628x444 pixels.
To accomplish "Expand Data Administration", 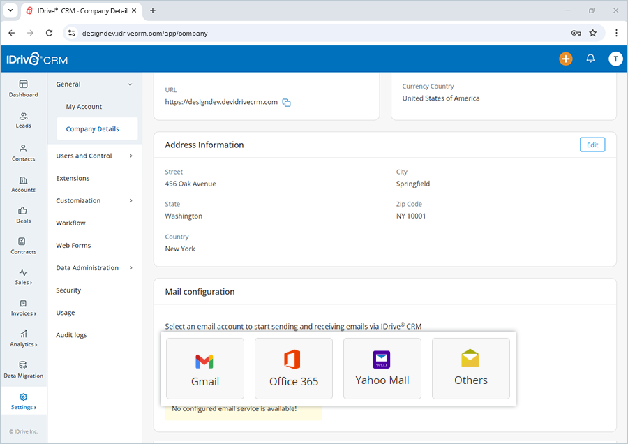I will (x=88, y=267).
